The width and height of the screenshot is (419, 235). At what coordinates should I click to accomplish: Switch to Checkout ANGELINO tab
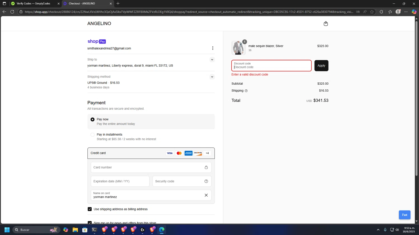87,4
